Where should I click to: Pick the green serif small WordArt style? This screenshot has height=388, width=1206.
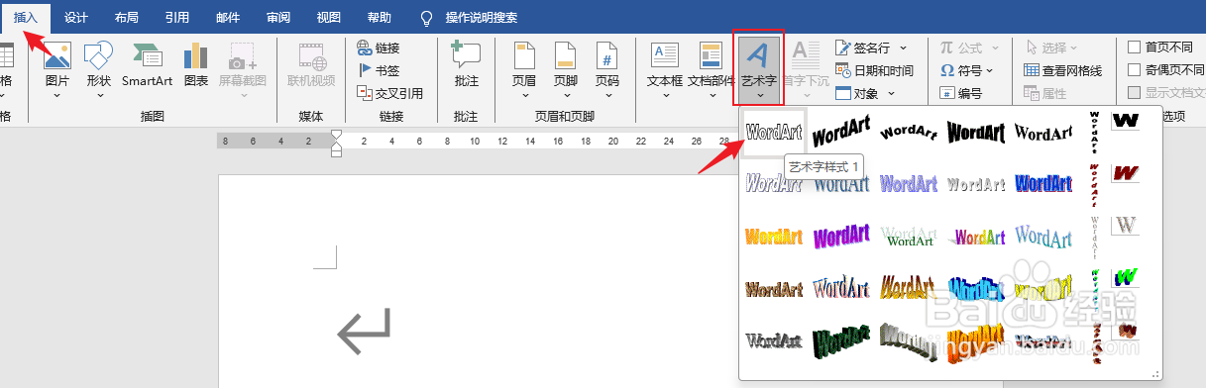tap(909, 237)
